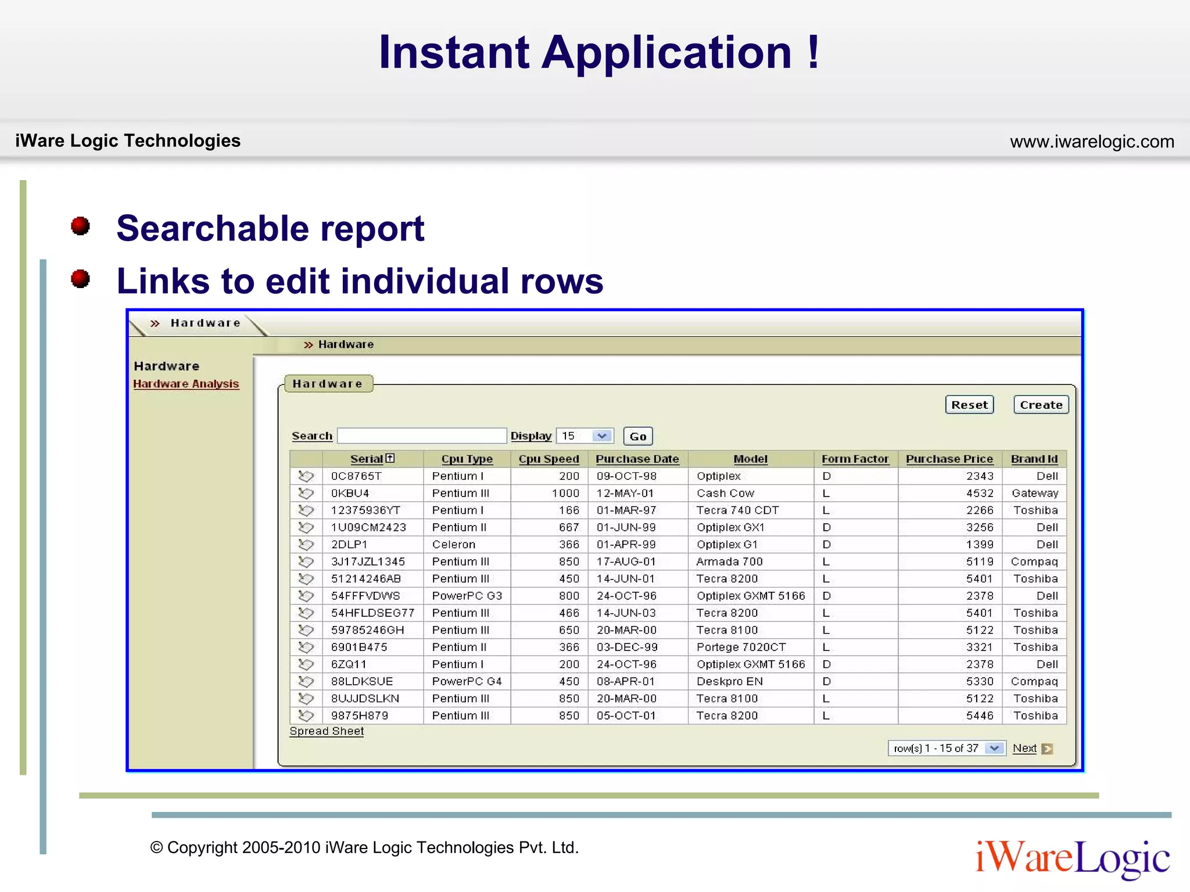Edit the row with serial 54HFLDSEG77
This screenshot has width=1190, height=892.
pyautogui.click(x=306, y=613)
